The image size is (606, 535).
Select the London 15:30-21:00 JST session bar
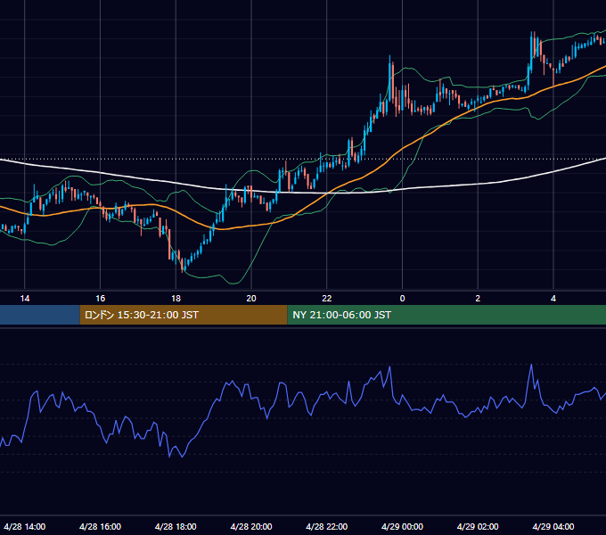(x=184, y=315)
